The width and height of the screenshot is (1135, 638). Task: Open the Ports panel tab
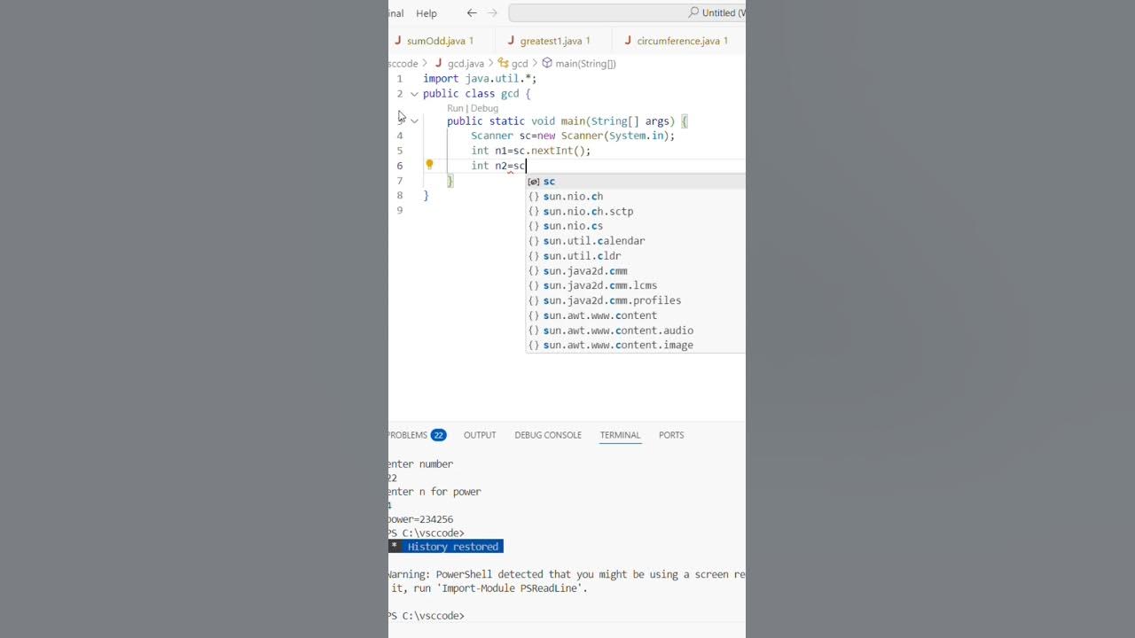click(671, 435)
